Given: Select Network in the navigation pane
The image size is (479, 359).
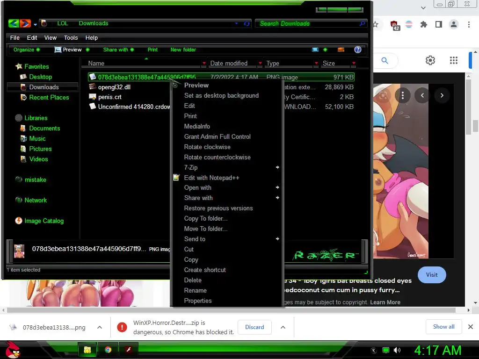Looking at the screenshot, I should pyautogui.click(x=31, y=200).
